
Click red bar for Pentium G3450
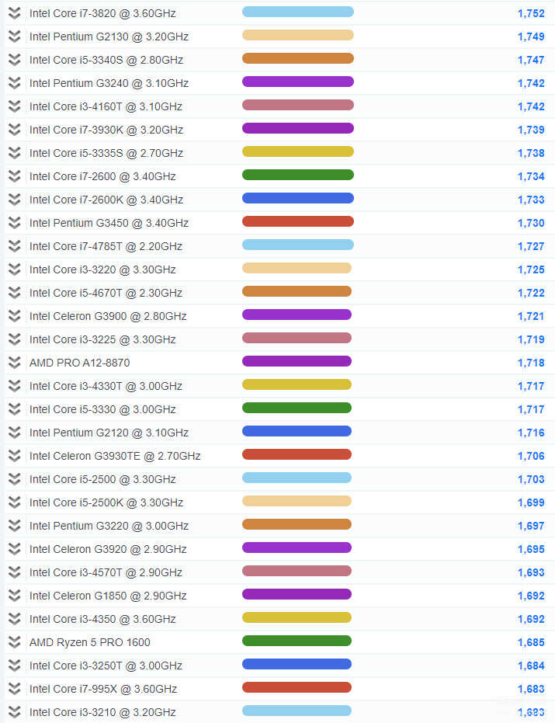tap(298, 221)
